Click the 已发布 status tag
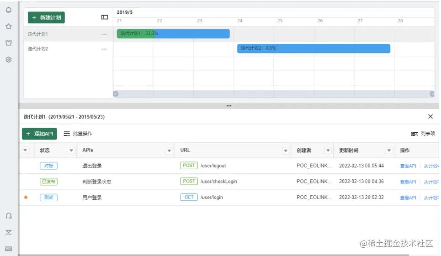This screenshot has height=256, width=441. point(48,182)
